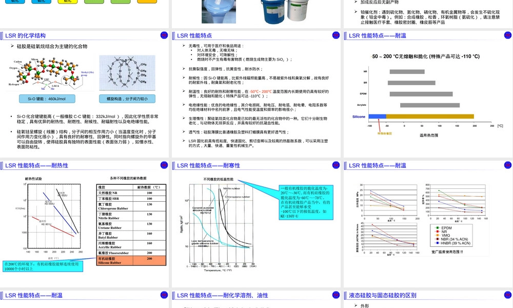Click the logo icon on LSR 的化学结构 slide
The image size is (513, 308).
click(164, 35)
